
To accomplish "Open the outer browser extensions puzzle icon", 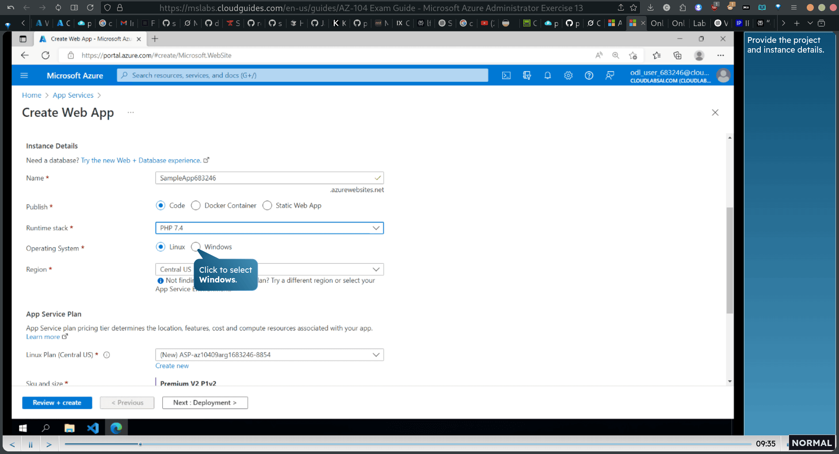I will pos(683,8).
